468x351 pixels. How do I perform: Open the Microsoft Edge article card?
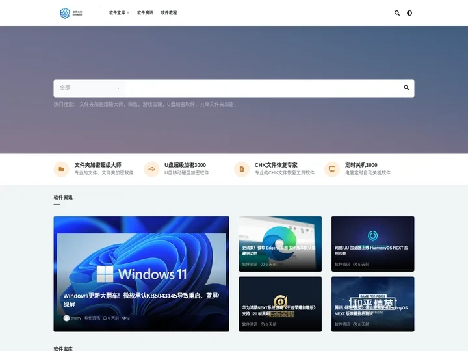[280, 244]
